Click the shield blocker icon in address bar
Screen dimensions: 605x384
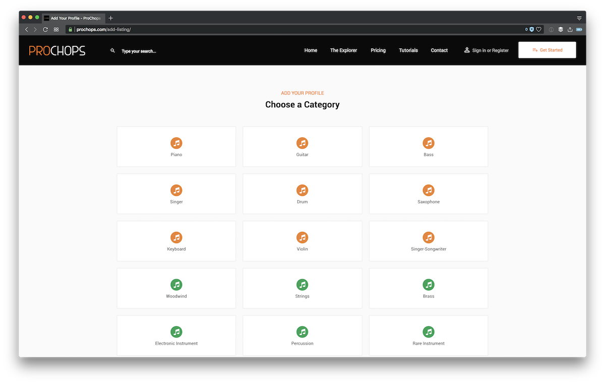(531, 30)
